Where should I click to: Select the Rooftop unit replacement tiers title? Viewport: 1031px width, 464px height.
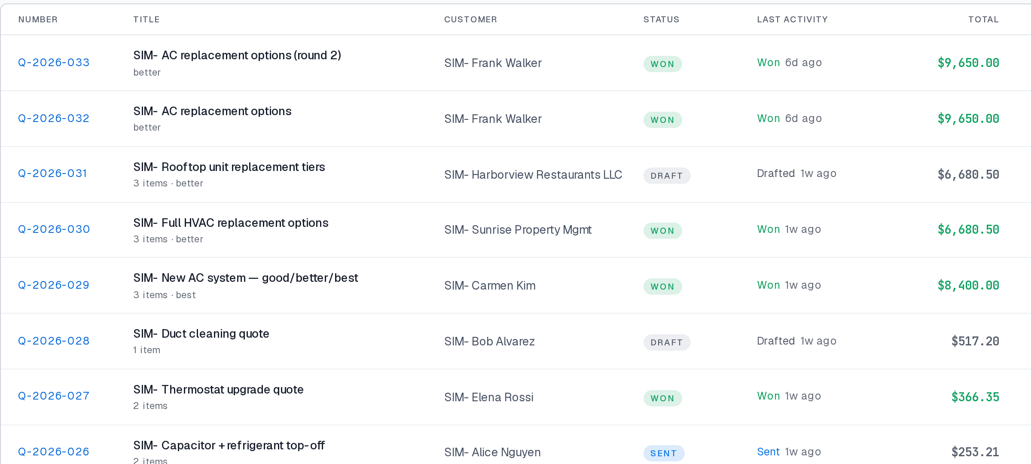click(x=229, y=167)
